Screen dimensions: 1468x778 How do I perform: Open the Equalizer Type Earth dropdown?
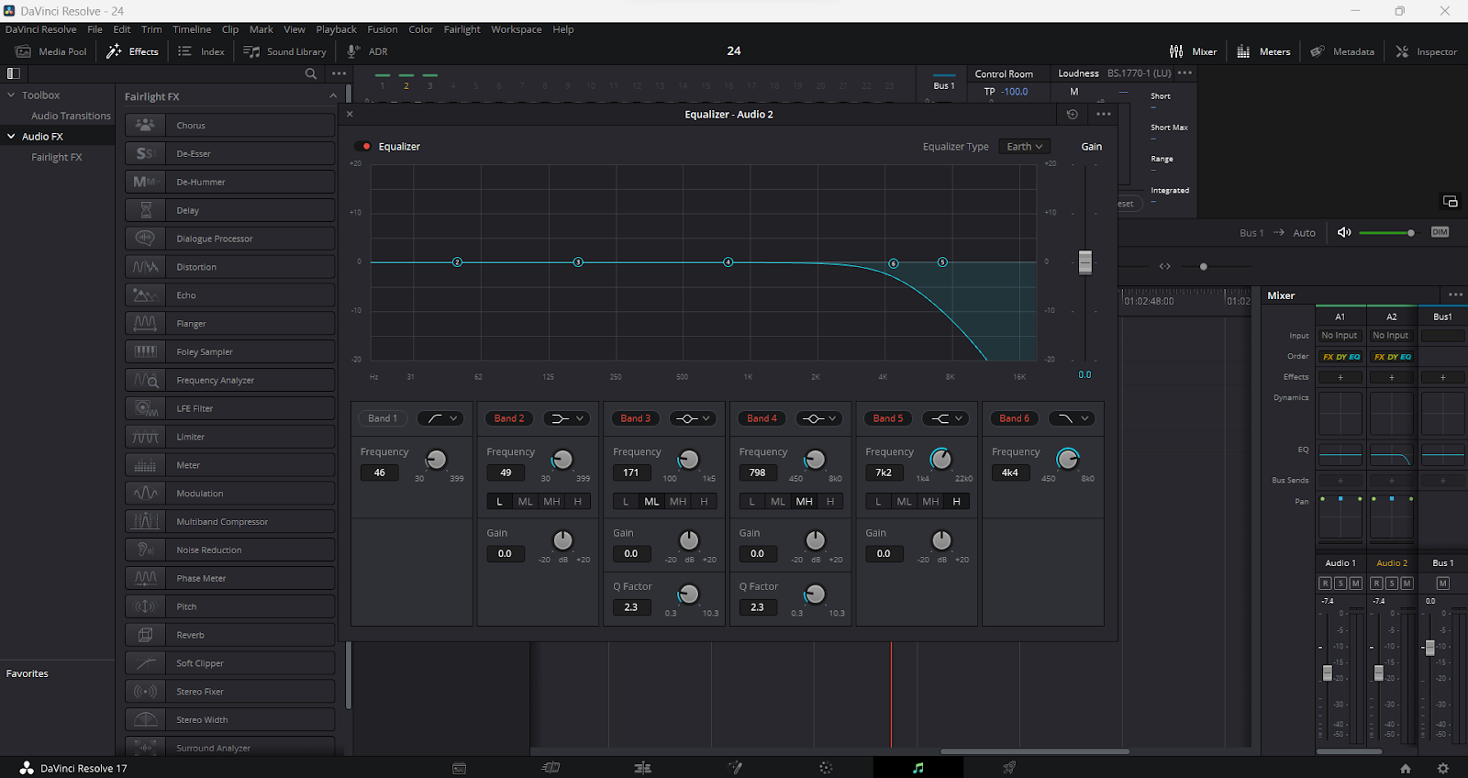pyautogui.click(x=1024, y=147)
